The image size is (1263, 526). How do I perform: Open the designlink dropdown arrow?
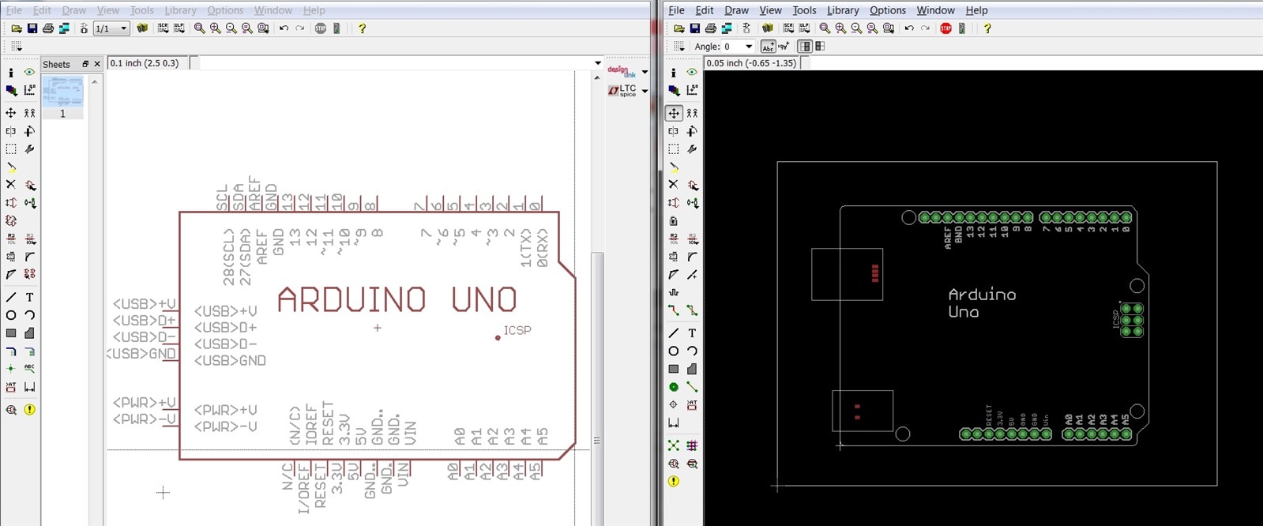click(645, 72)
